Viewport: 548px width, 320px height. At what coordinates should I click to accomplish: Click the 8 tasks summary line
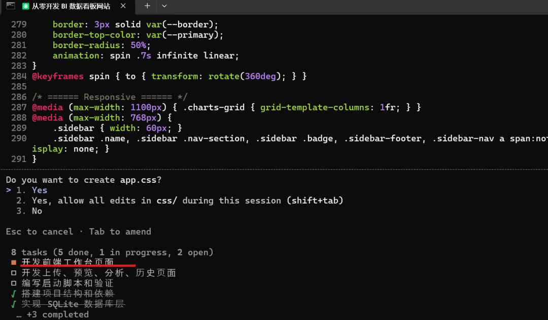pyautogui.click(x=112, y=252)
